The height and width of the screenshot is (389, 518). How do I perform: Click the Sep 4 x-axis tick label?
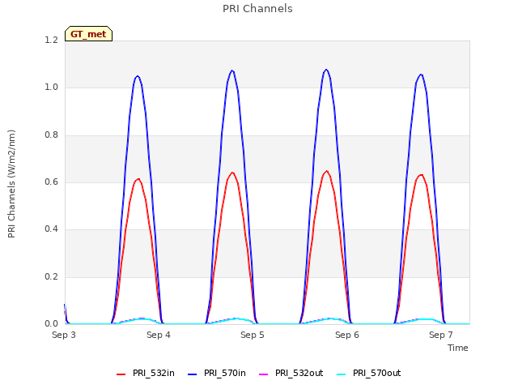click(x=159, y=335)
